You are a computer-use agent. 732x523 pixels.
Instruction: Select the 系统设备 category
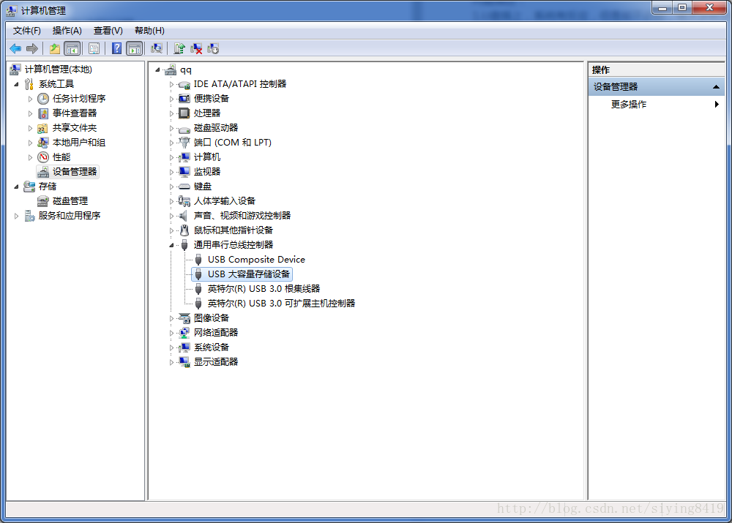click(212, 347)
